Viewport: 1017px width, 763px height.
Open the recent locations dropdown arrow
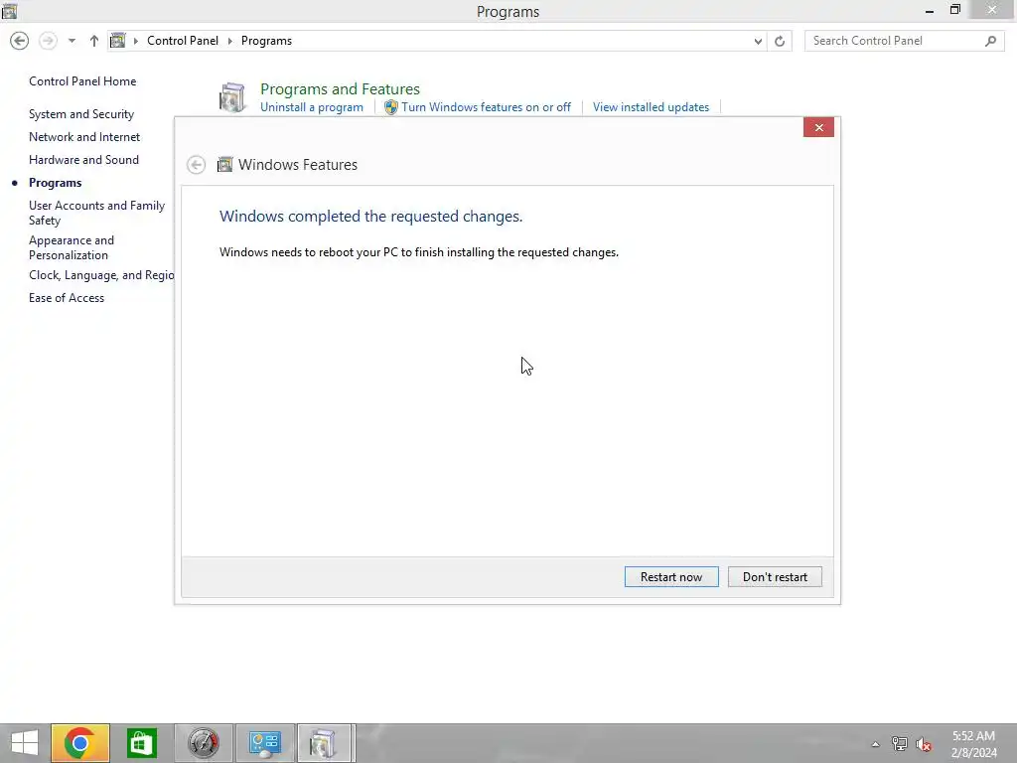(72, 41)
